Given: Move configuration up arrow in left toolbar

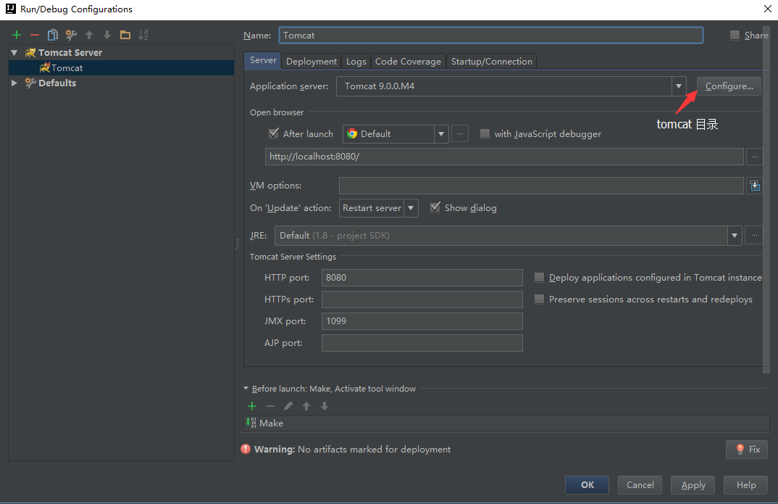Looking at the screenshot, I should [89, 35].
